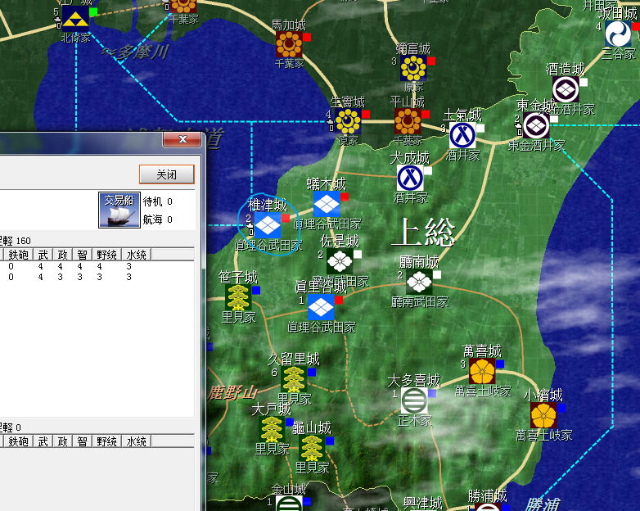
Task: Sort by 野统 column in 足軽 160 list
Action: pyautogui.click(x=107, y=255)
